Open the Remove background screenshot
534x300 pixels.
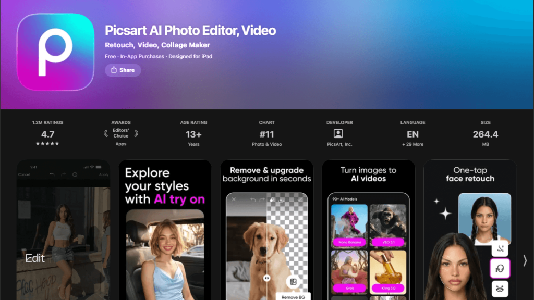coord(266,230)
